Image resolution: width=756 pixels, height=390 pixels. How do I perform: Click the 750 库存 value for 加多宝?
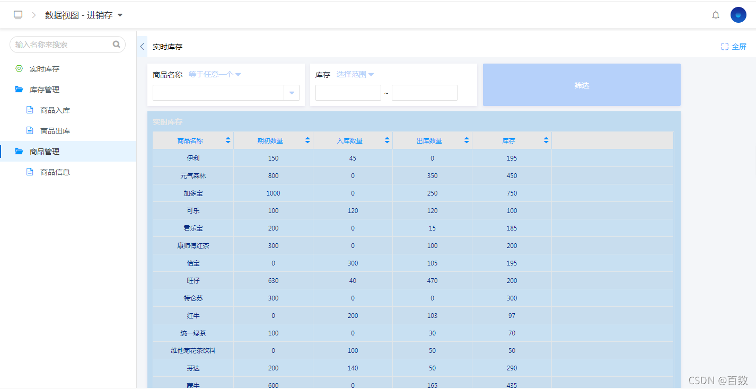click(512, 193)
